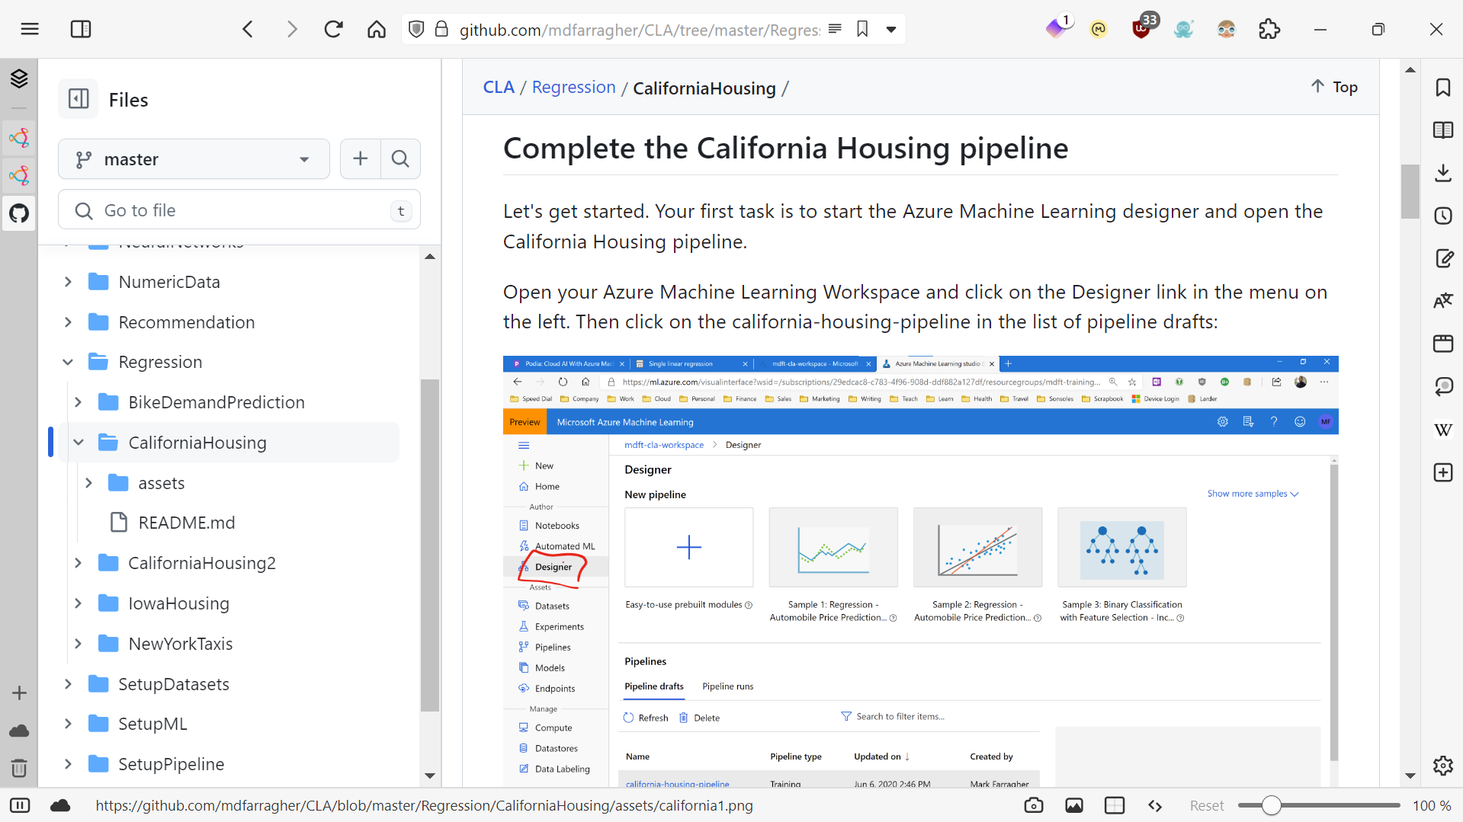Open translate panel in right sidebar
This screenshot has height=822, width=1463.
1443,301
